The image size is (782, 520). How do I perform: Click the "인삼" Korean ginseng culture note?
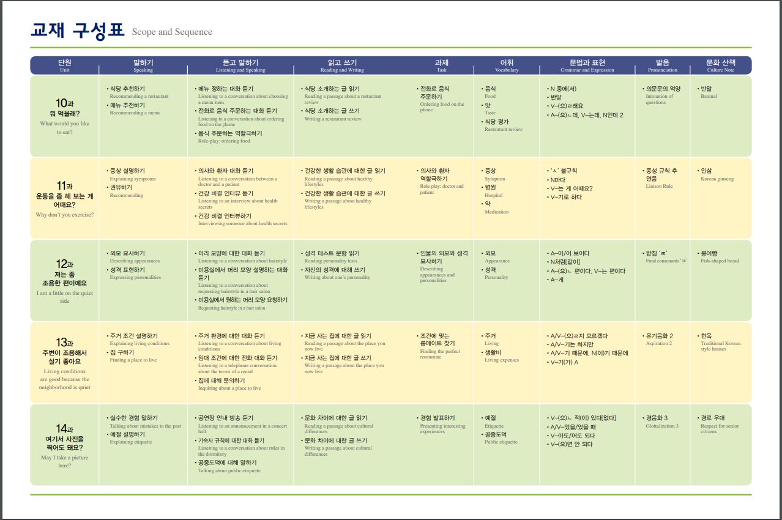click(707, 171)
